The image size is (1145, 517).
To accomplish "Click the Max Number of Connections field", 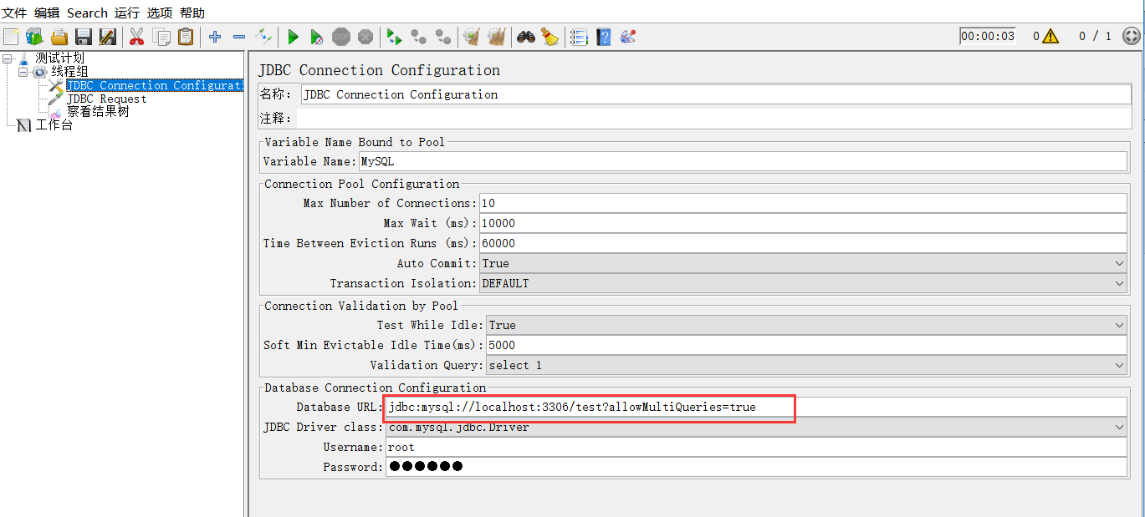I will click(803, 203).
